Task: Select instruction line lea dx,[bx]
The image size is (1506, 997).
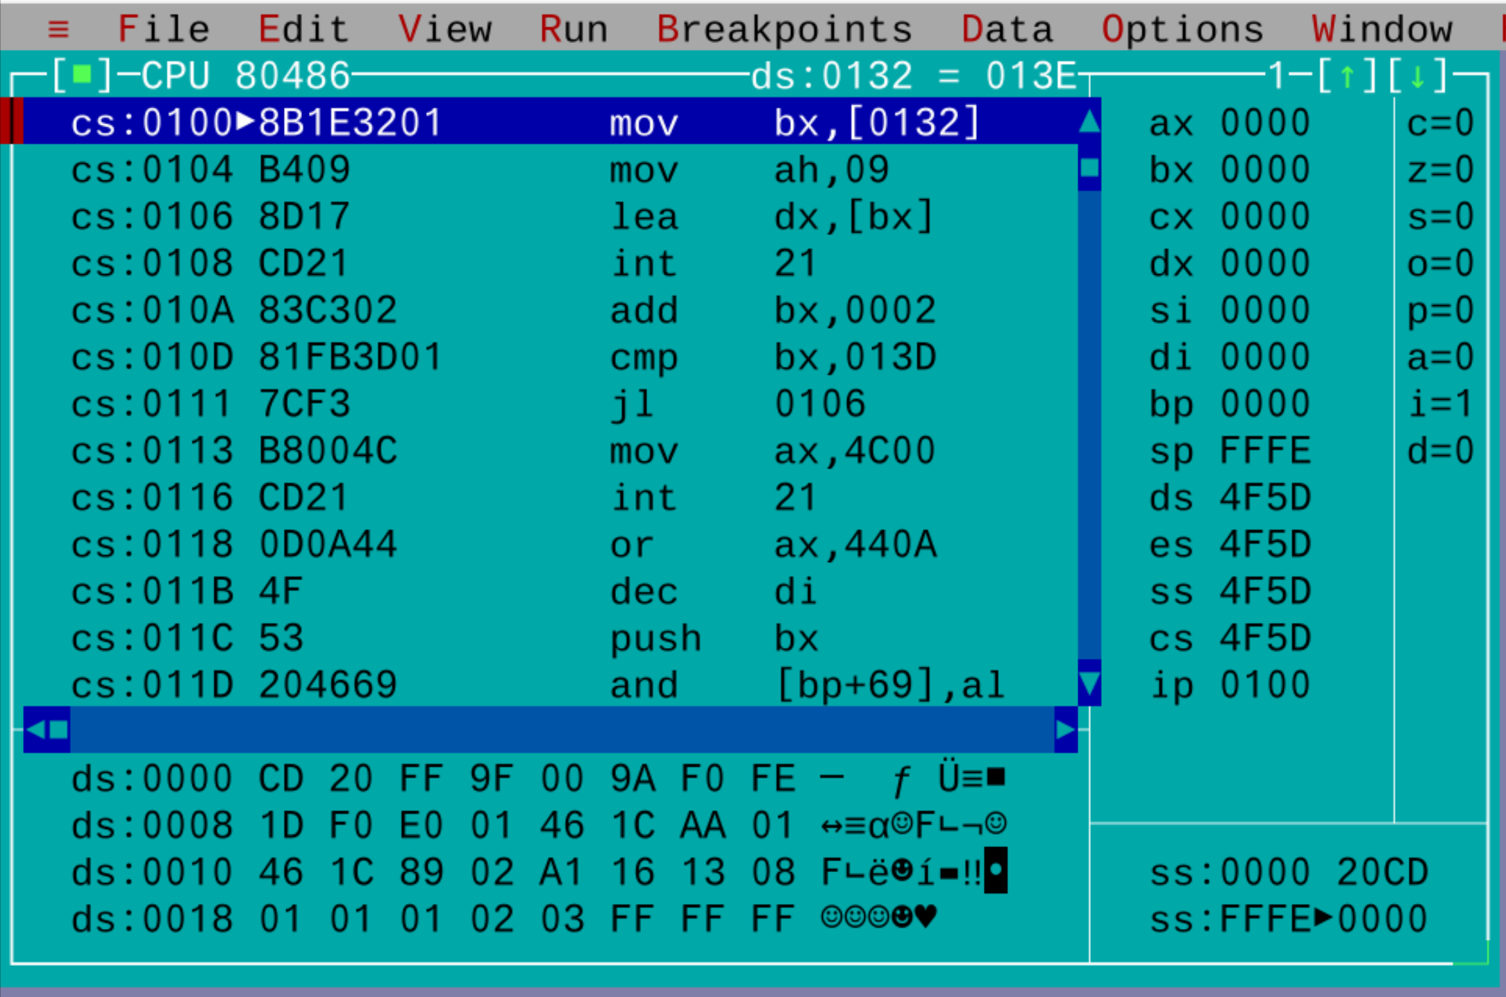Action: pyautogui.click(x=551, y=216)
